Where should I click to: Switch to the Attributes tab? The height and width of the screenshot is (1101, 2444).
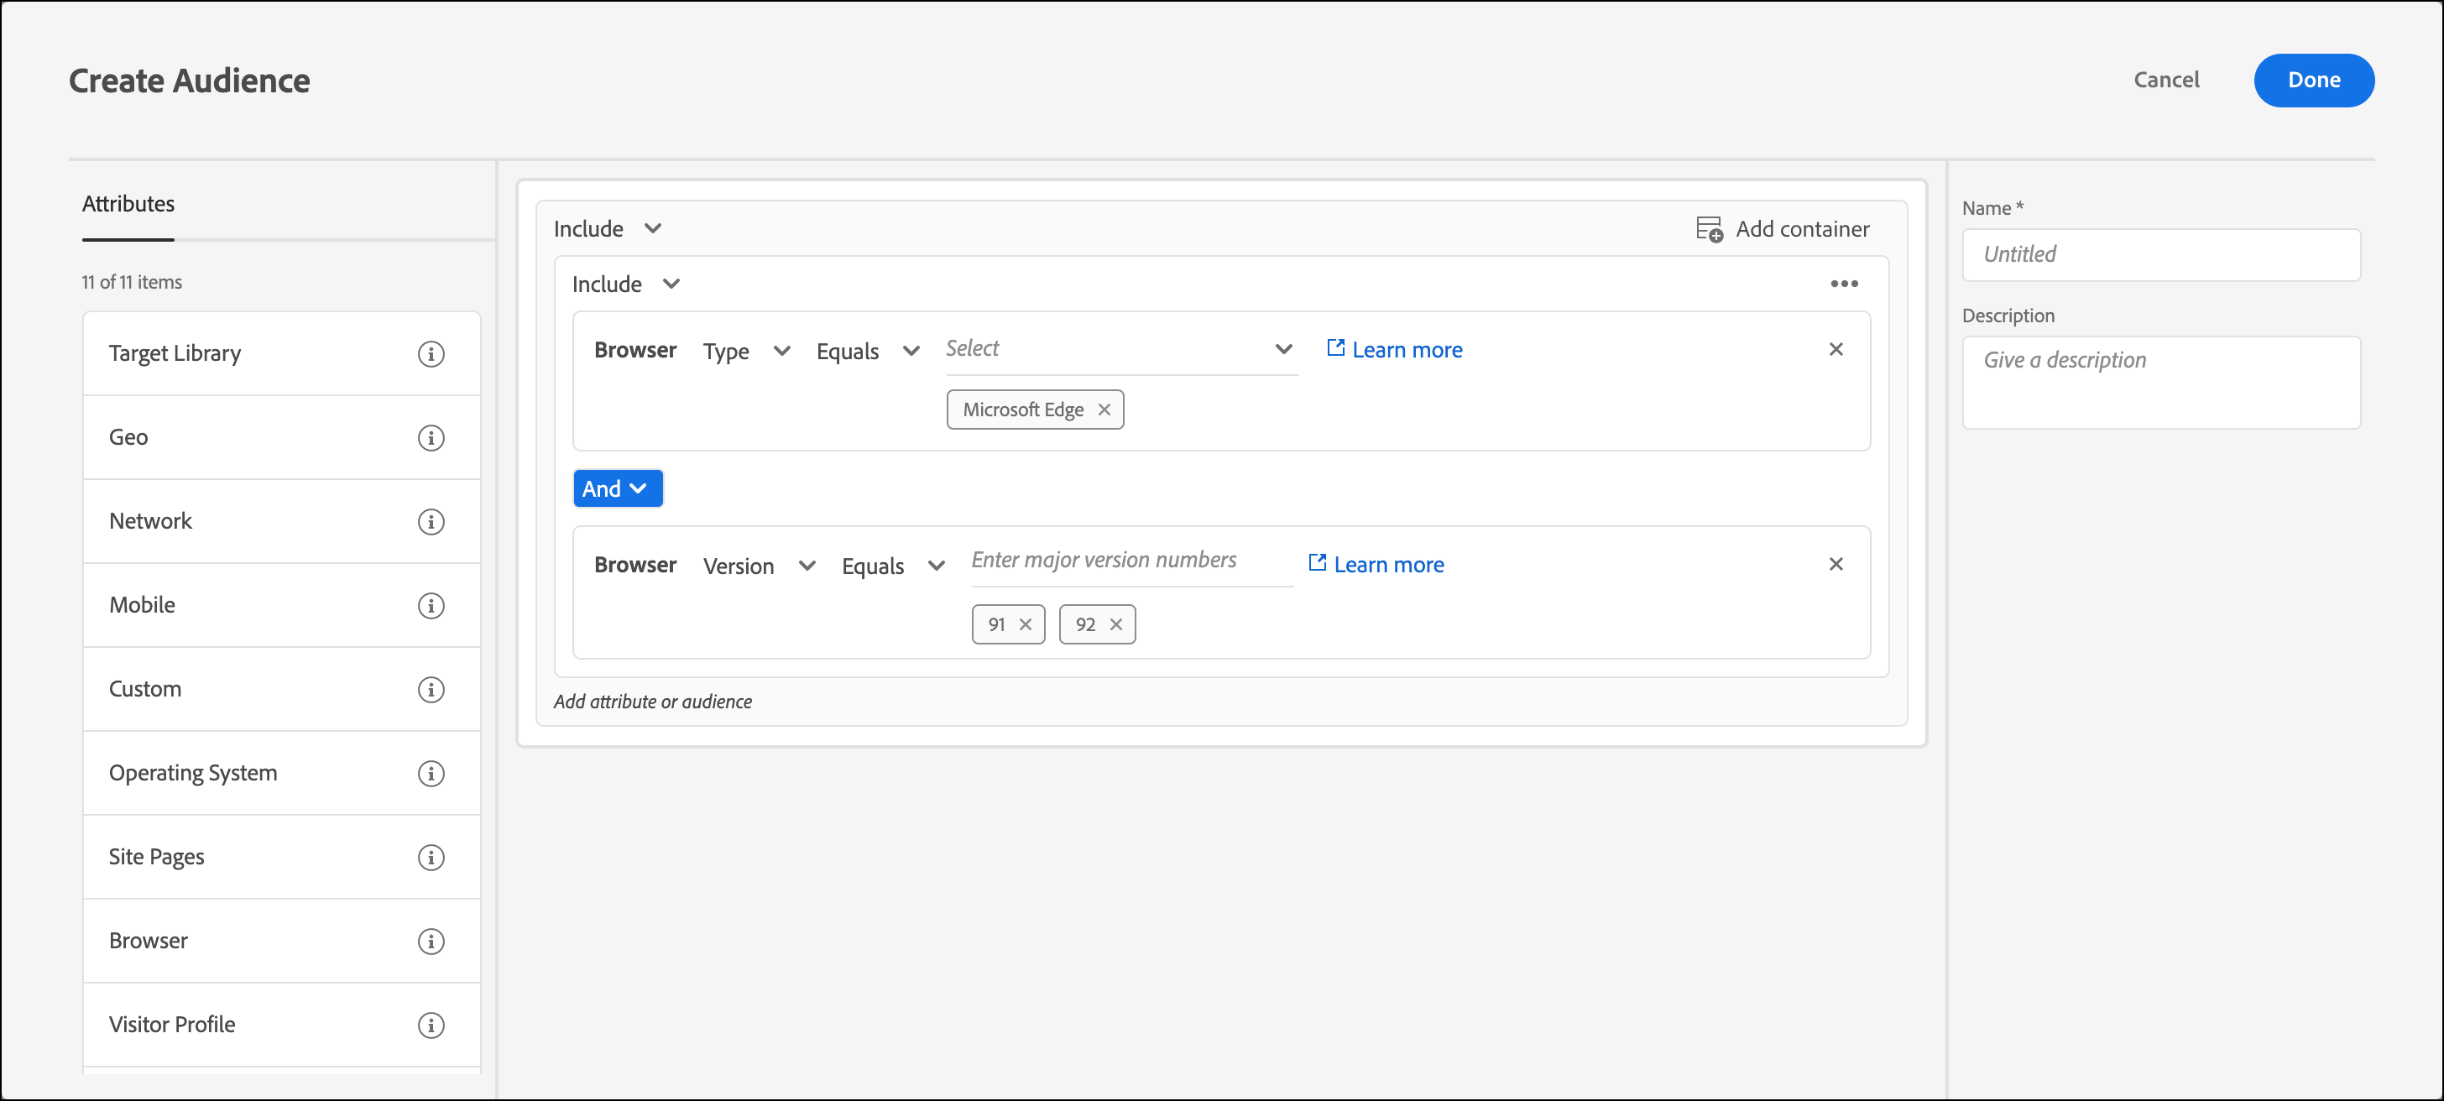128,204
